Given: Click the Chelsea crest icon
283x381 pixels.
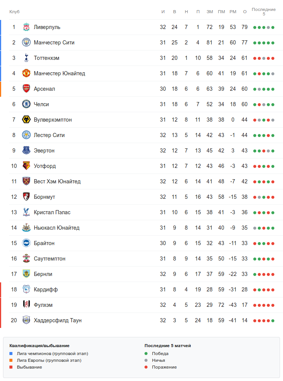Looking at the screenshot, I should [x=26, y=104].
